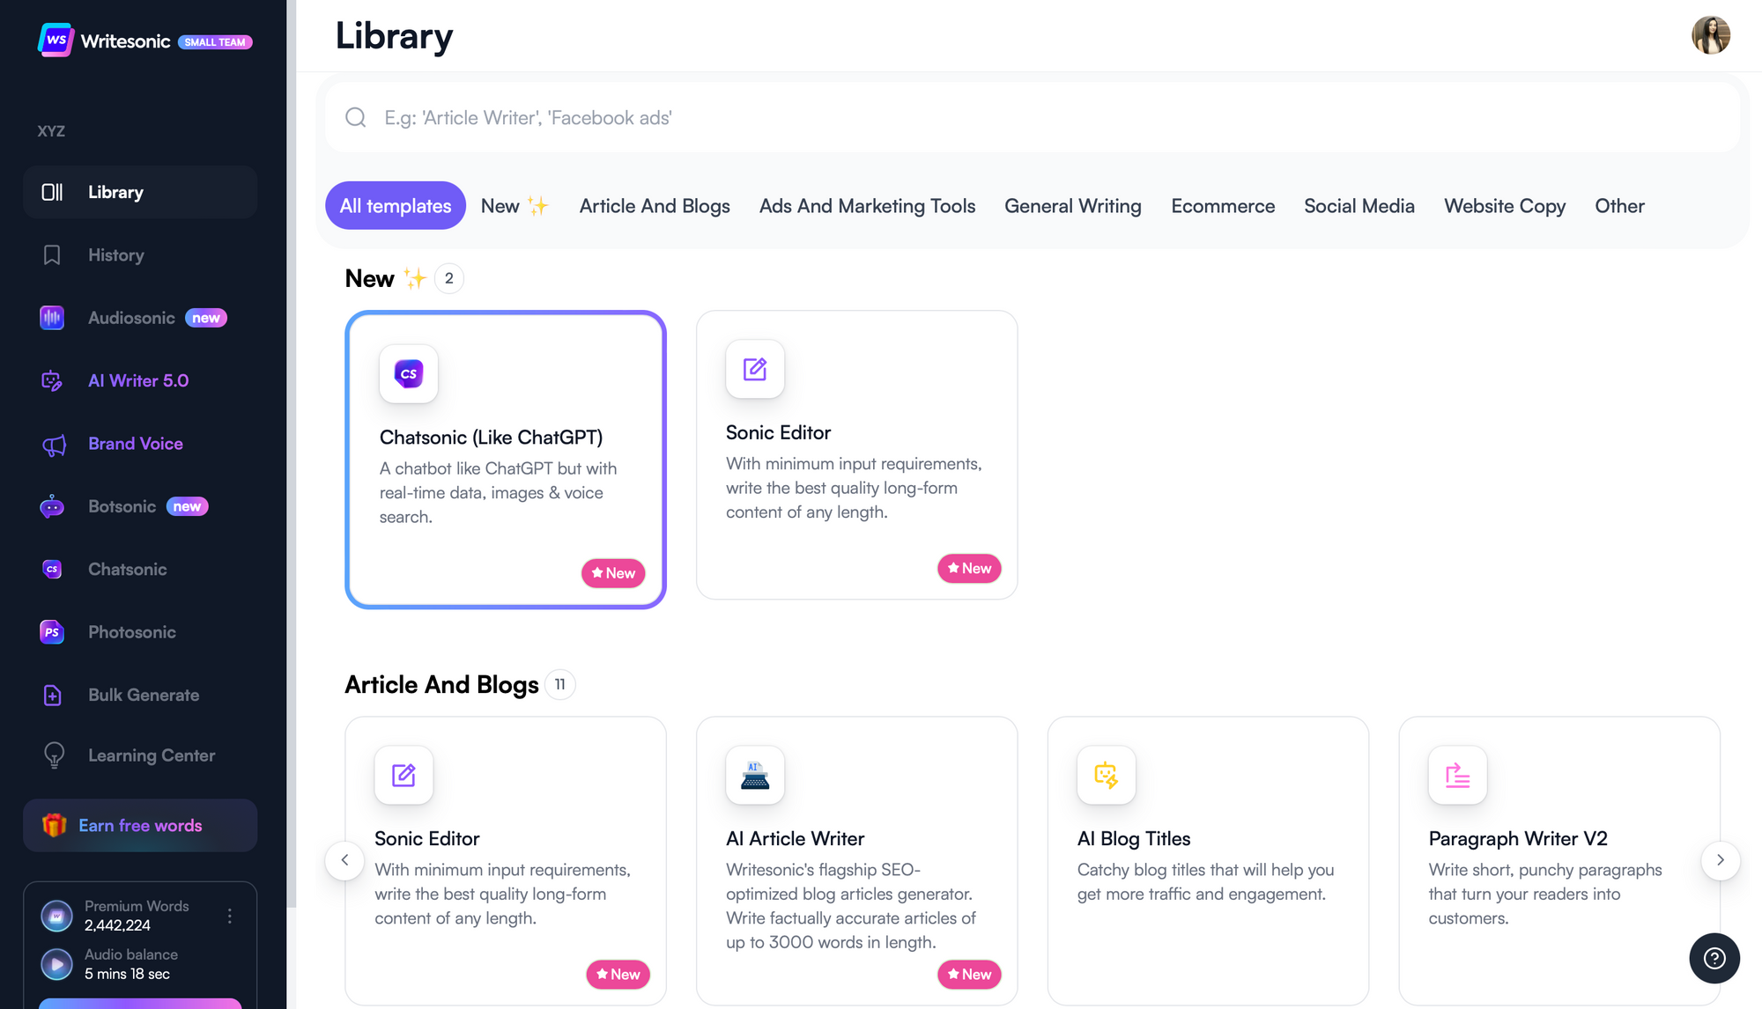
Task: Select Ecommerce category dropdown
Action: point(1222,204)
